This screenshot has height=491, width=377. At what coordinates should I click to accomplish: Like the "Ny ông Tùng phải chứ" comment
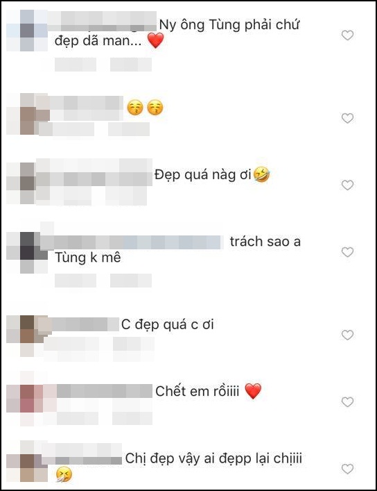point(347,35)
